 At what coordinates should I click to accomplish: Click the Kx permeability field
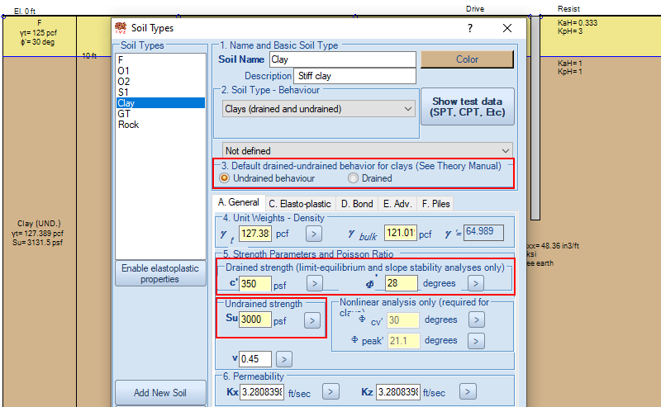262,392
